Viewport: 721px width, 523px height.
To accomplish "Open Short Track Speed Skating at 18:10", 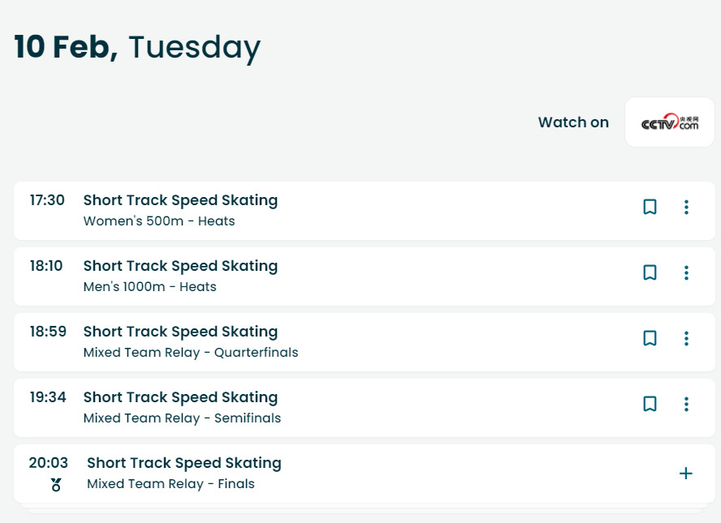I will (180, 266).
